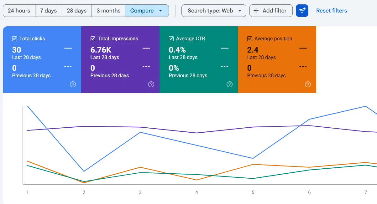The height and width of the screenshot is (204, 377).
Task: Switch to the 7 days range
Action: (x=49, y=11)
